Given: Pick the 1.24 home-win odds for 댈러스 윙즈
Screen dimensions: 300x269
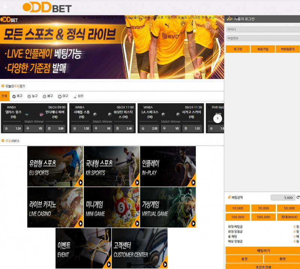Looking at the screenshot, I should click(12, 128).
